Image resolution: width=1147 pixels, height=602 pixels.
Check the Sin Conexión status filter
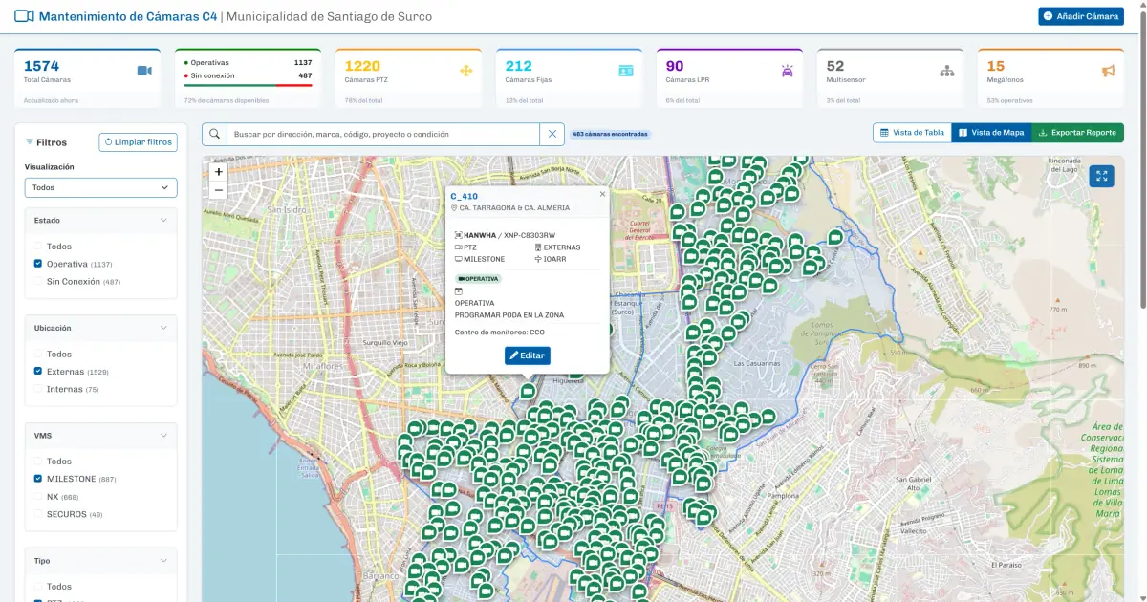(38, 282)
